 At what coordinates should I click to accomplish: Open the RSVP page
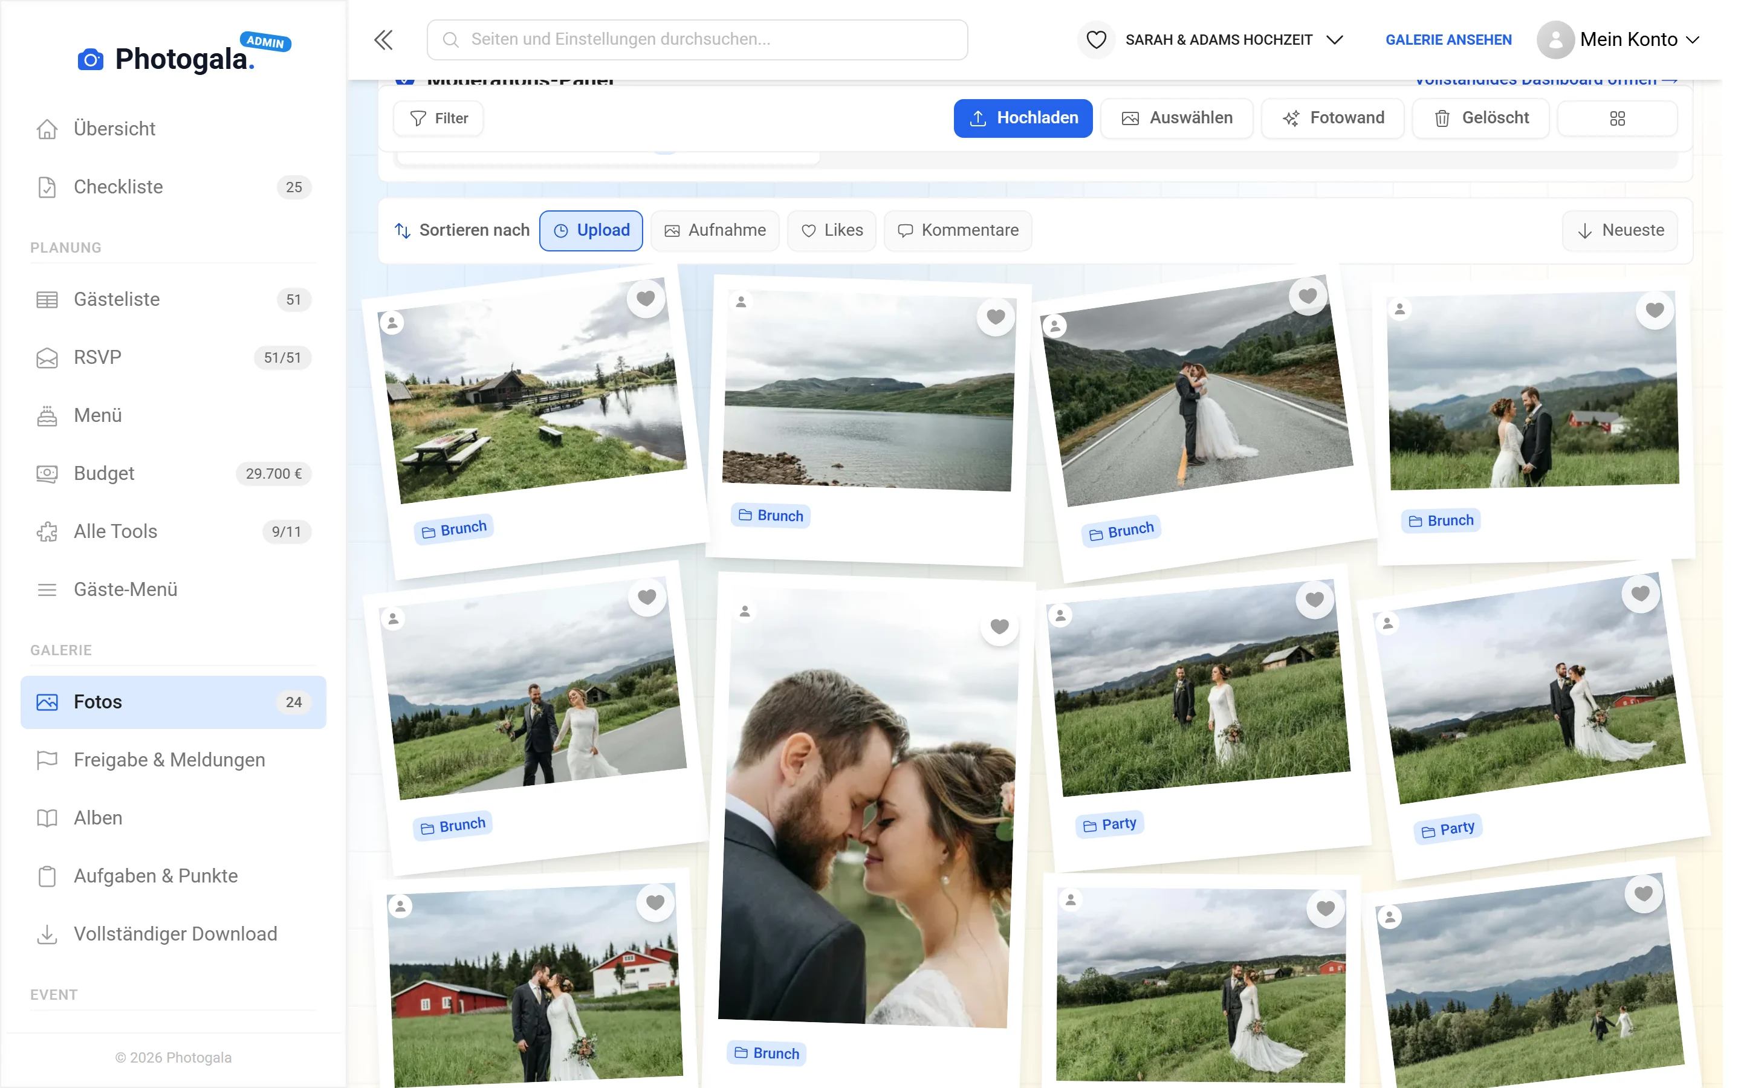pyautogui.click(x=173, y=358)
